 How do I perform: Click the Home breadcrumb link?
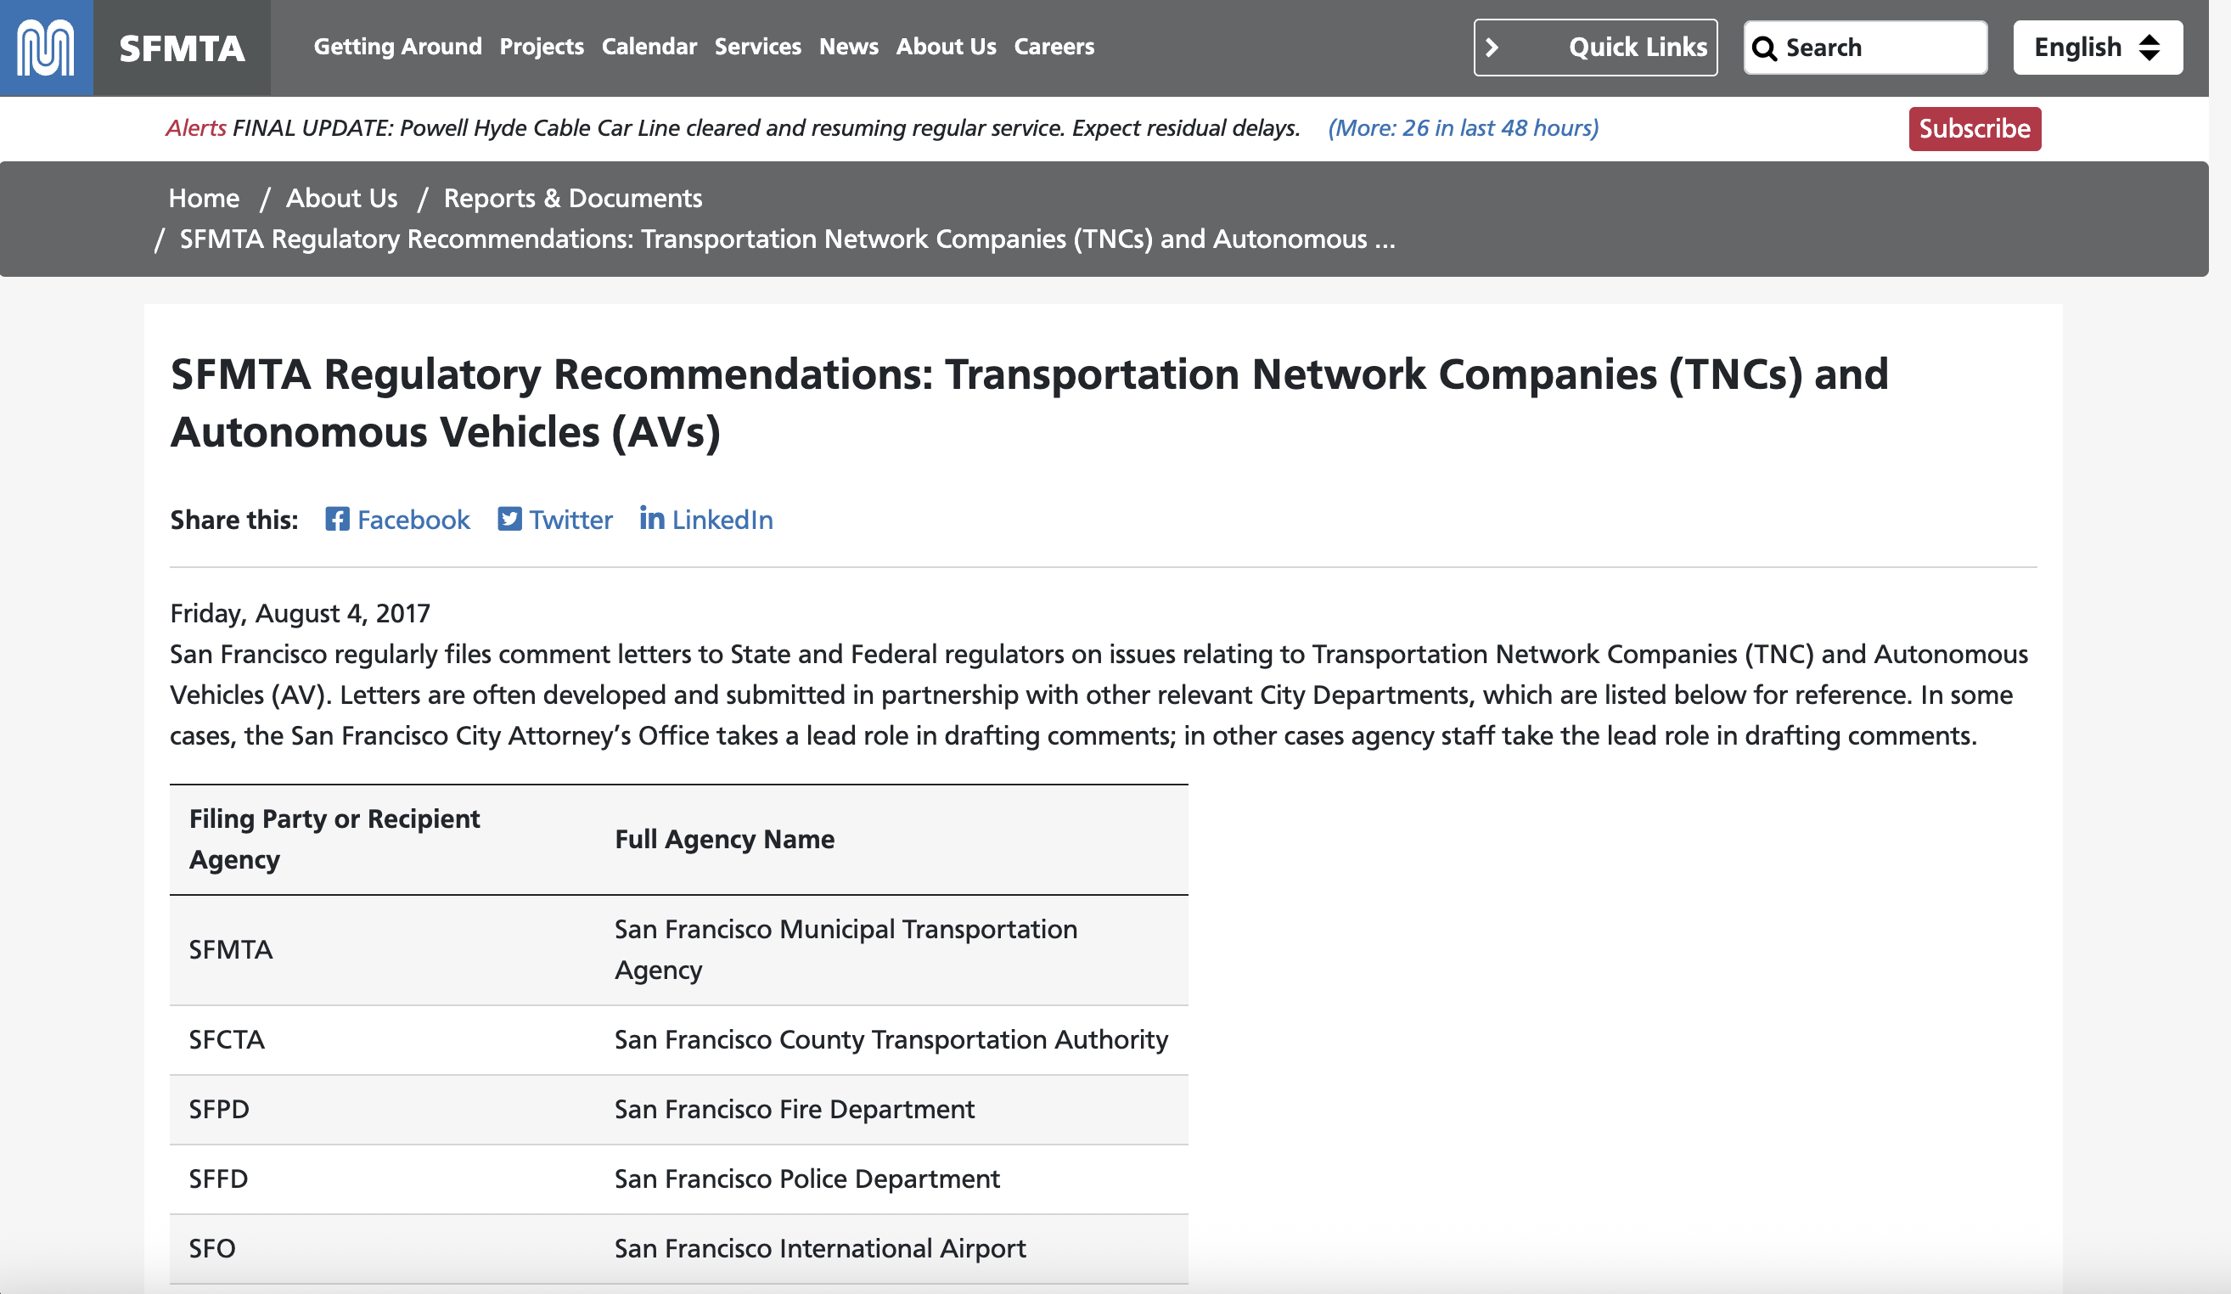click(204, 199)
